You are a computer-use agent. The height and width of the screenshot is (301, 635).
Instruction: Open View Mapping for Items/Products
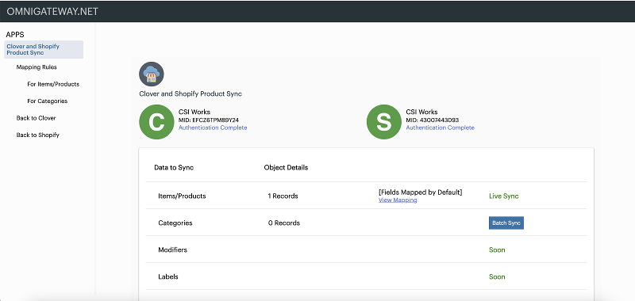pos(398,200)
